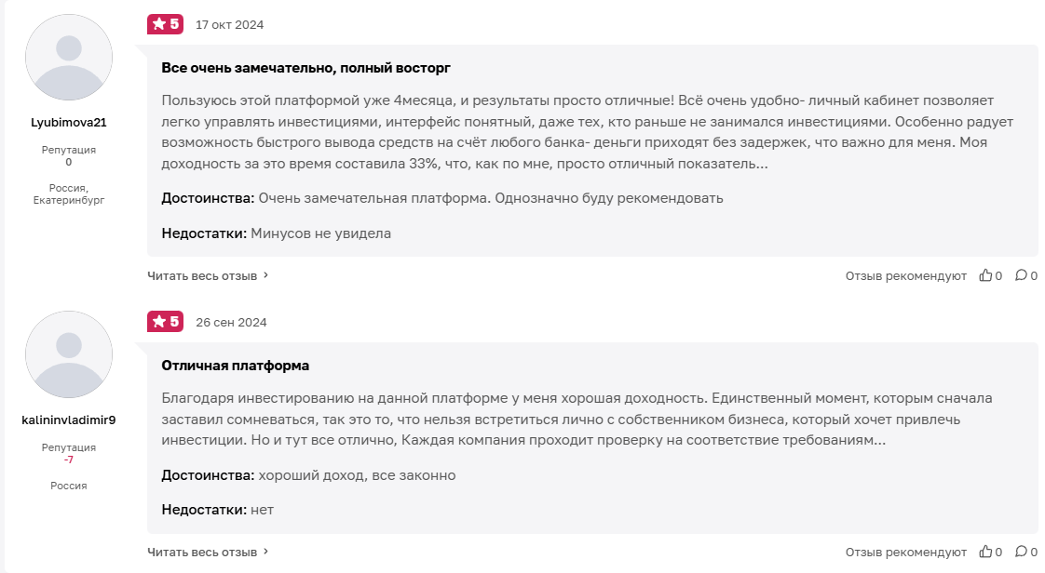Click the date "17 окт 2024"

click(229, 25)
